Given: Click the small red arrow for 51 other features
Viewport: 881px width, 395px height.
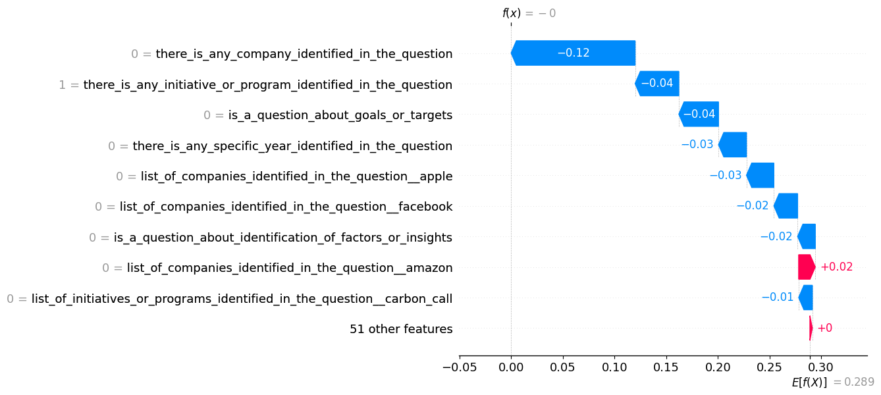Looking at the screenshot, I should (x=811, y=329).
